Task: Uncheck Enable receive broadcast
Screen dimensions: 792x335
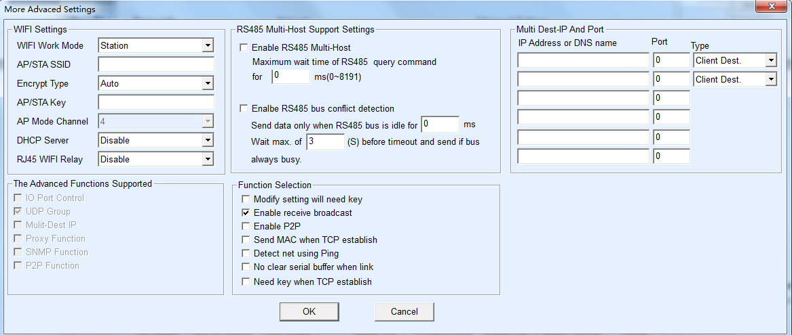Action: point(246,213)
